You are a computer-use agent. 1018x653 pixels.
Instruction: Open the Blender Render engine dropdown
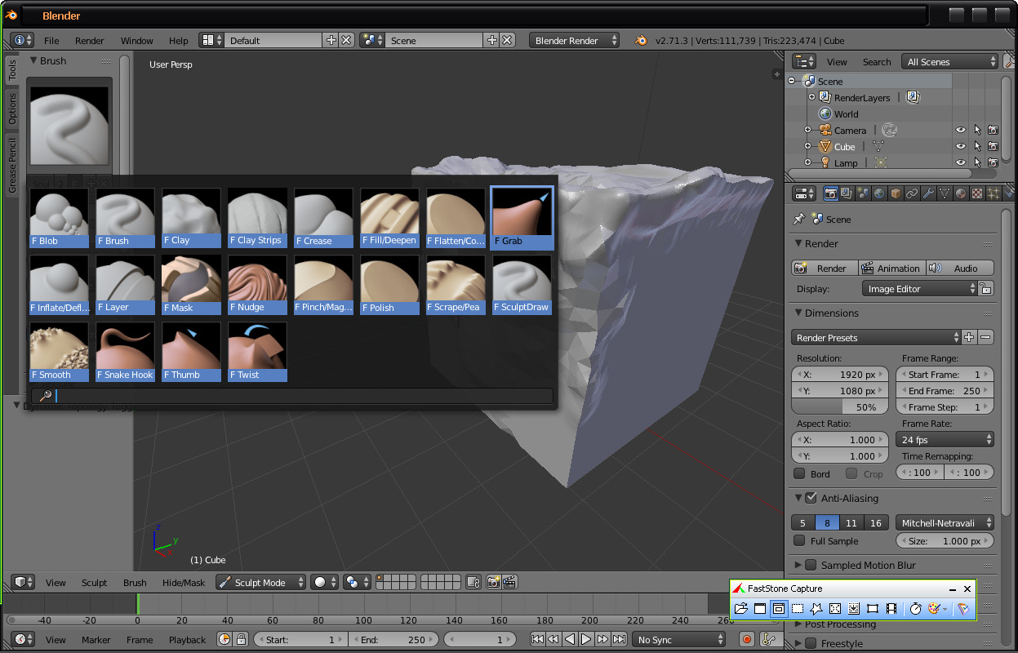pyautogui.click(x=575, y=40)
